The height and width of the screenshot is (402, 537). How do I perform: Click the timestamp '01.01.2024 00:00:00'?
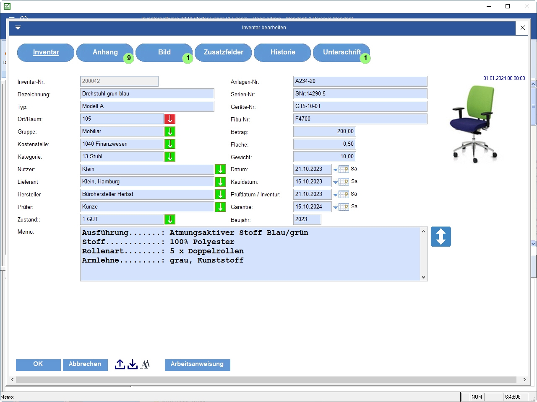tap(504, 78)
